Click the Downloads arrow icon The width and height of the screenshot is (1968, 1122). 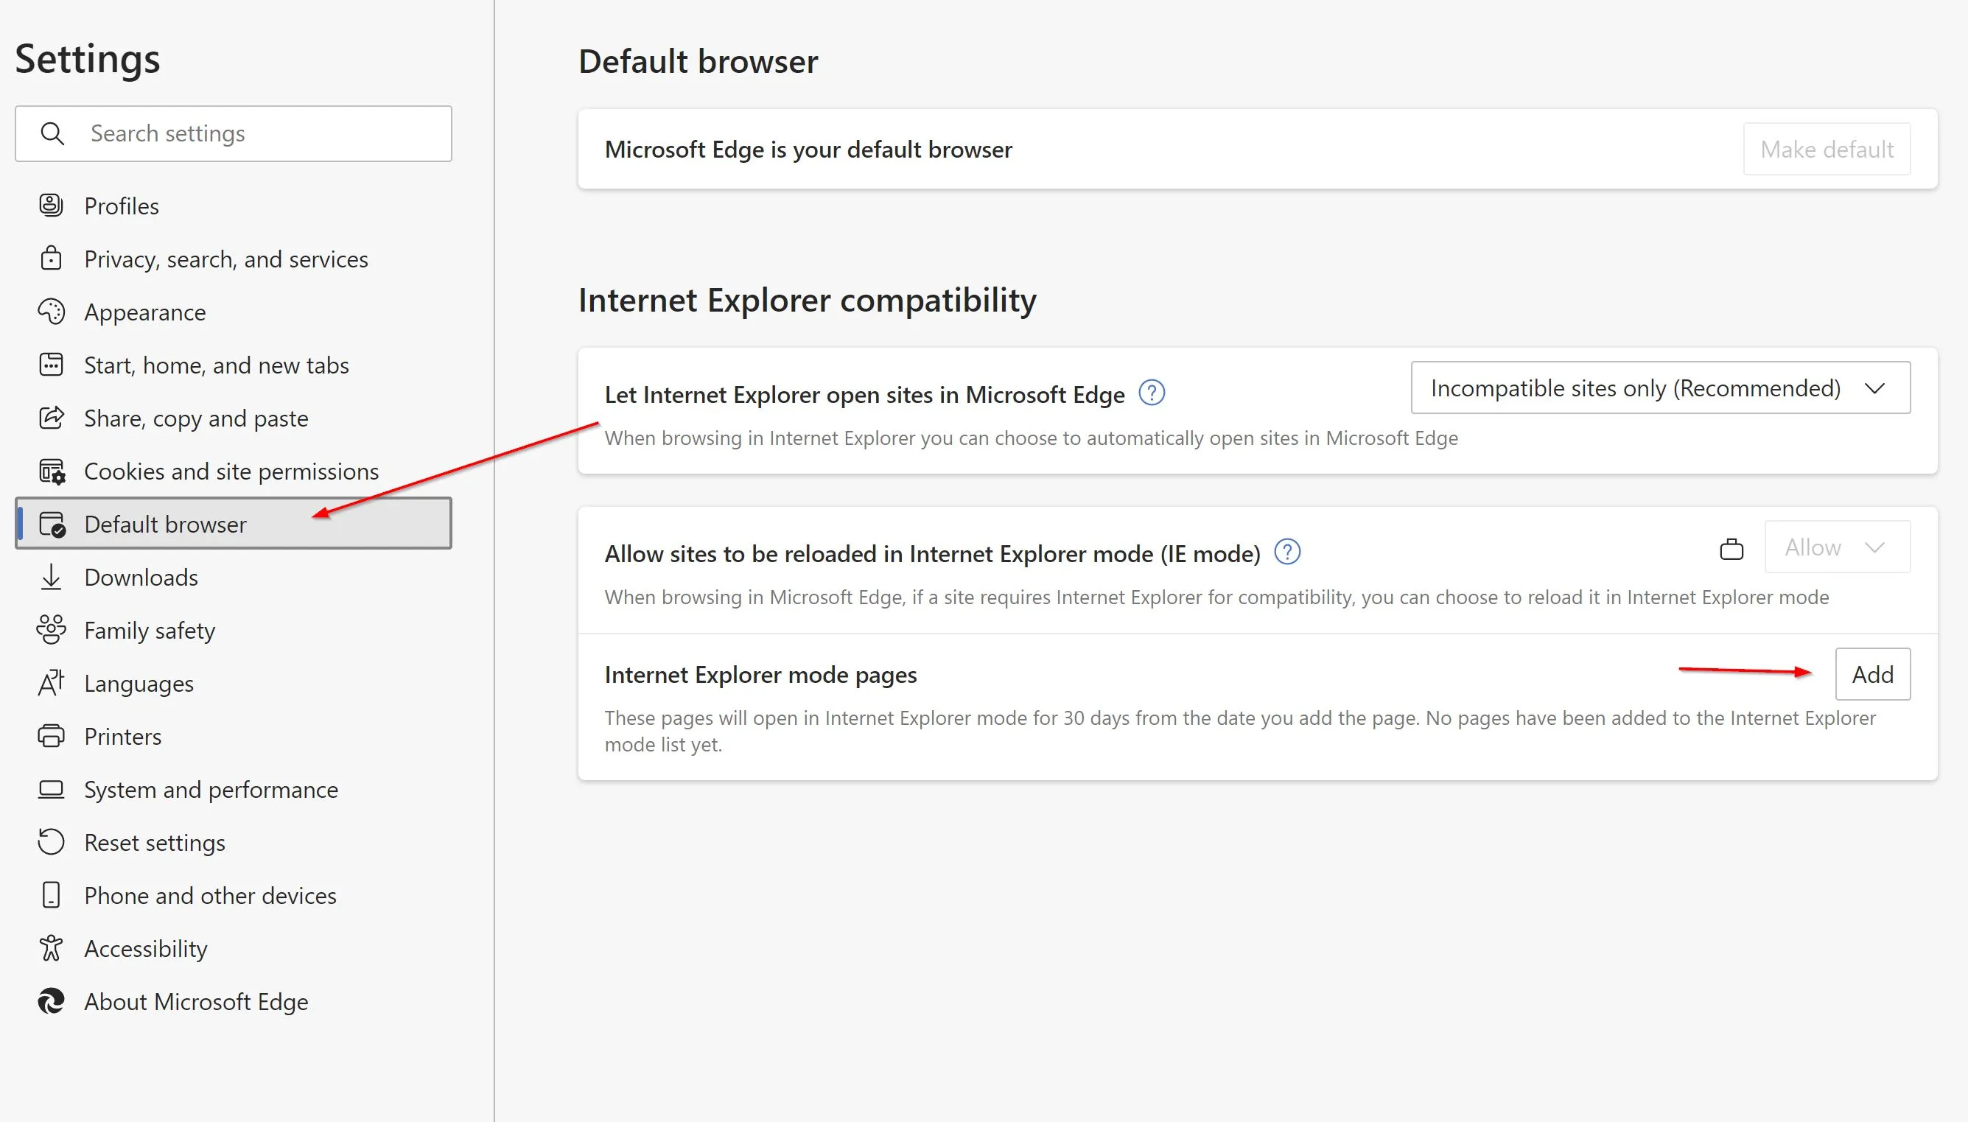point(51,577)
